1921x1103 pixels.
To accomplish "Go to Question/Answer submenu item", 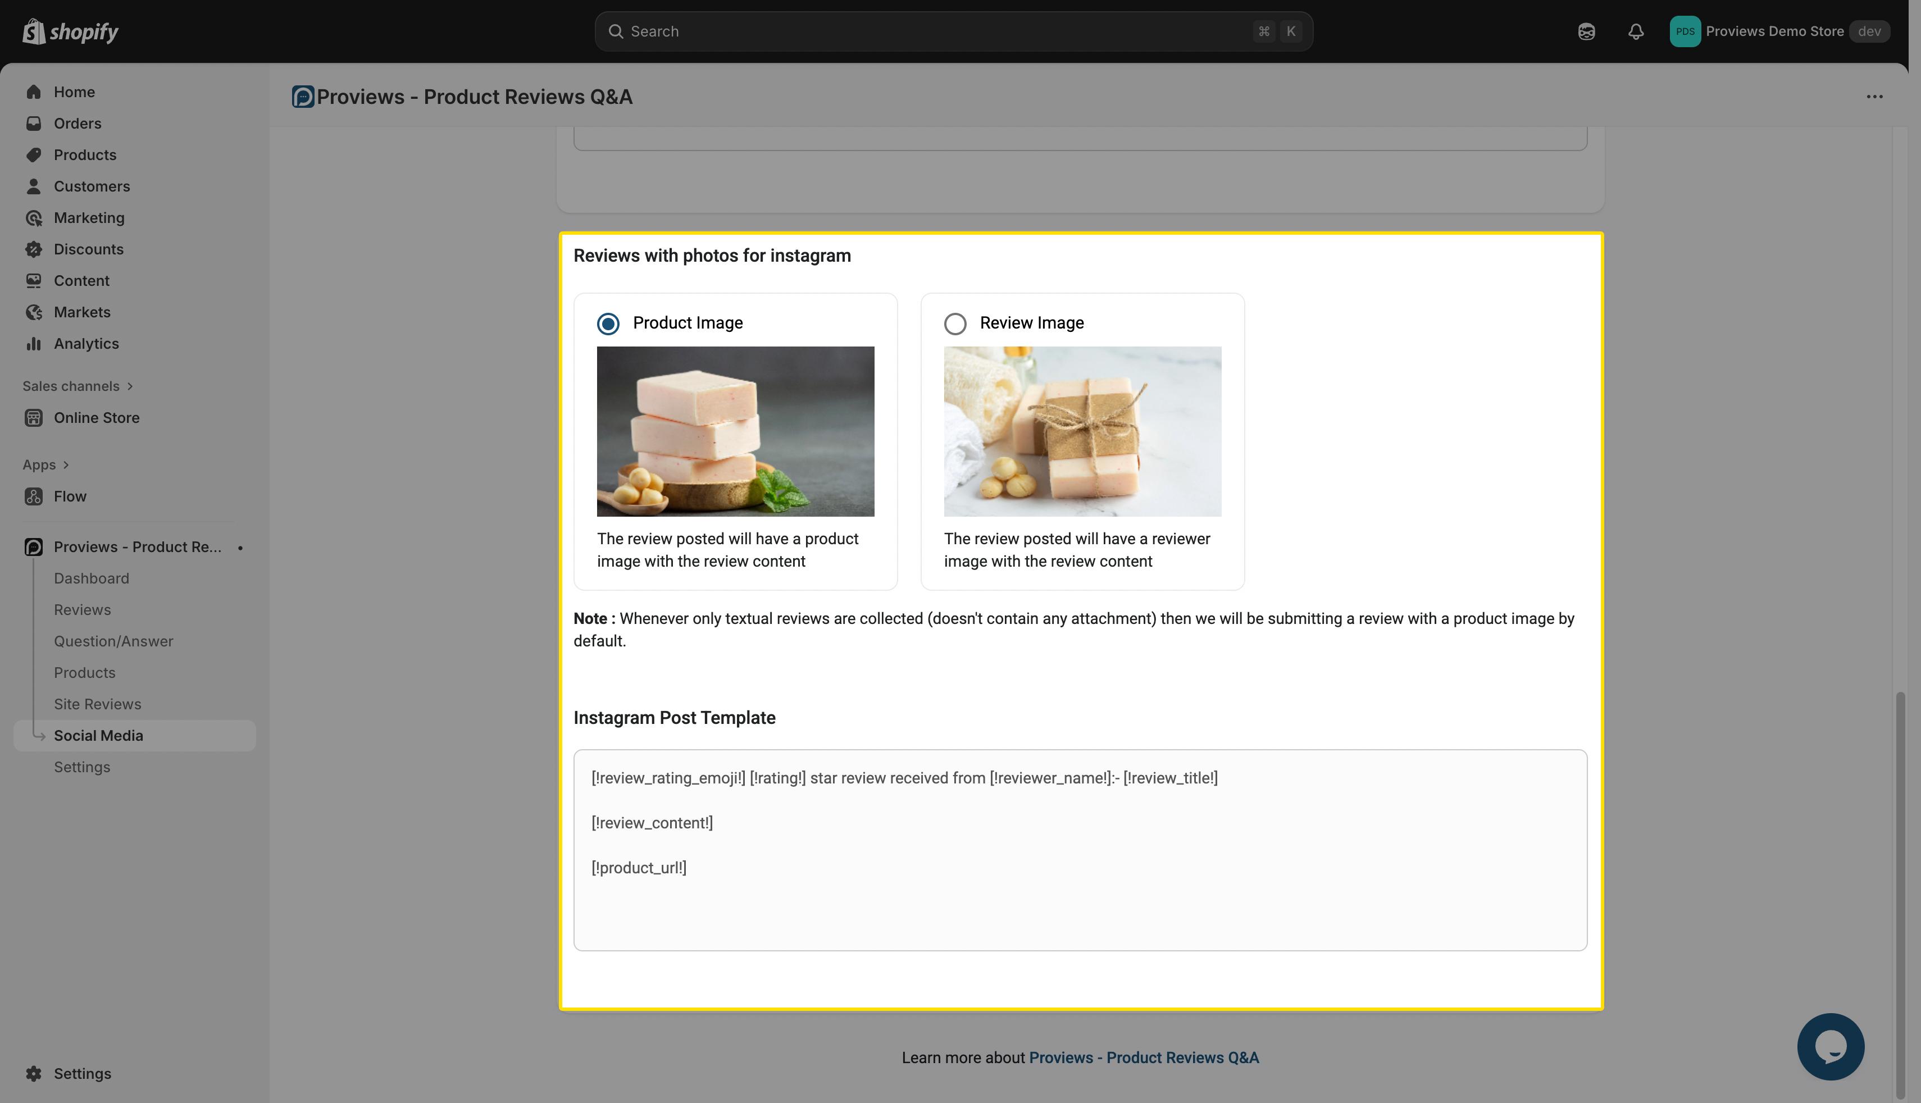I will tap(113, 641).
